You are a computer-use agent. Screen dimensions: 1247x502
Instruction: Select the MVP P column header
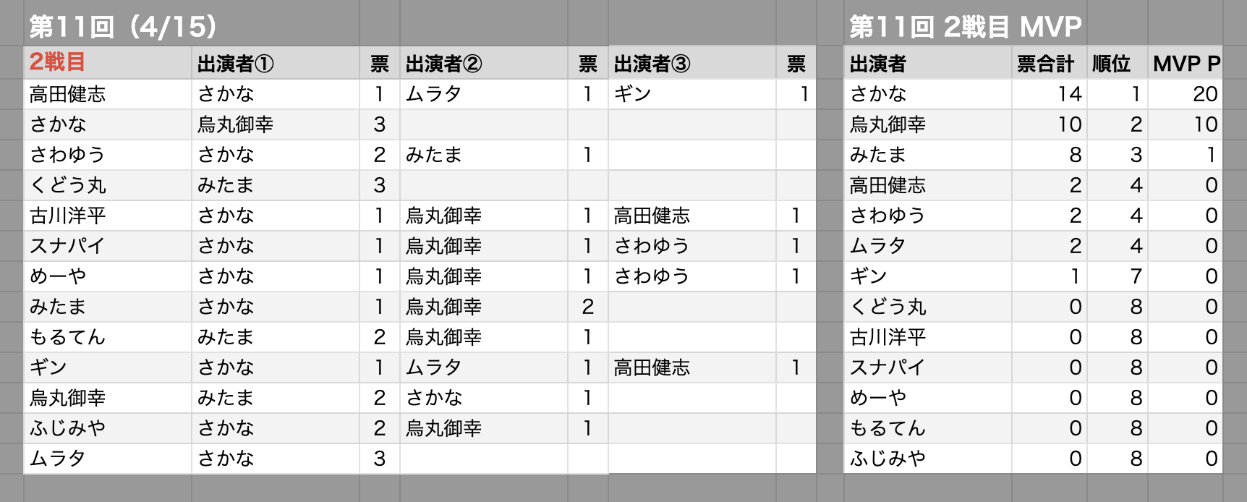(1185, 63)
